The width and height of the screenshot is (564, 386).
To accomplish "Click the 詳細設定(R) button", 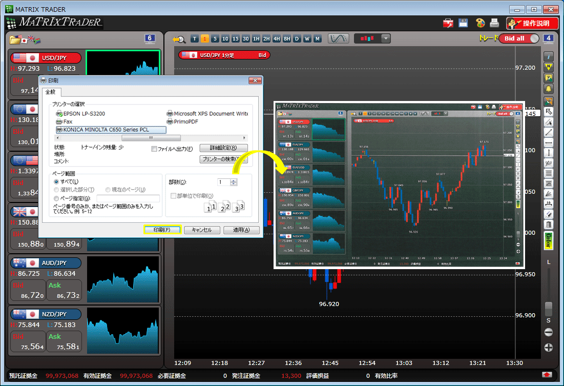I will [223, 148].
